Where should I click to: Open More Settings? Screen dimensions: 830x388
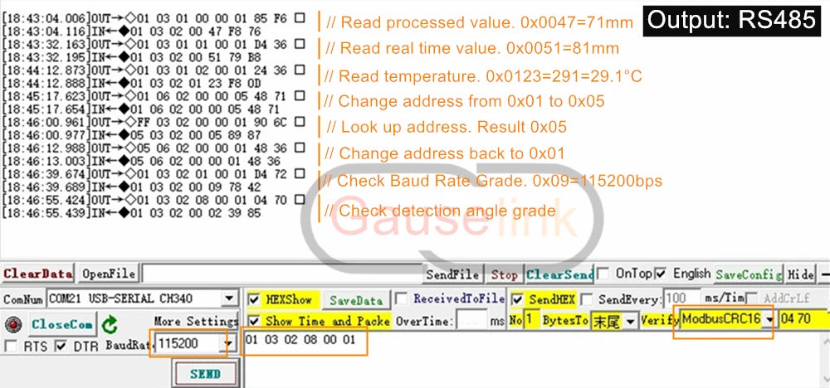click(x=196, y=321)
